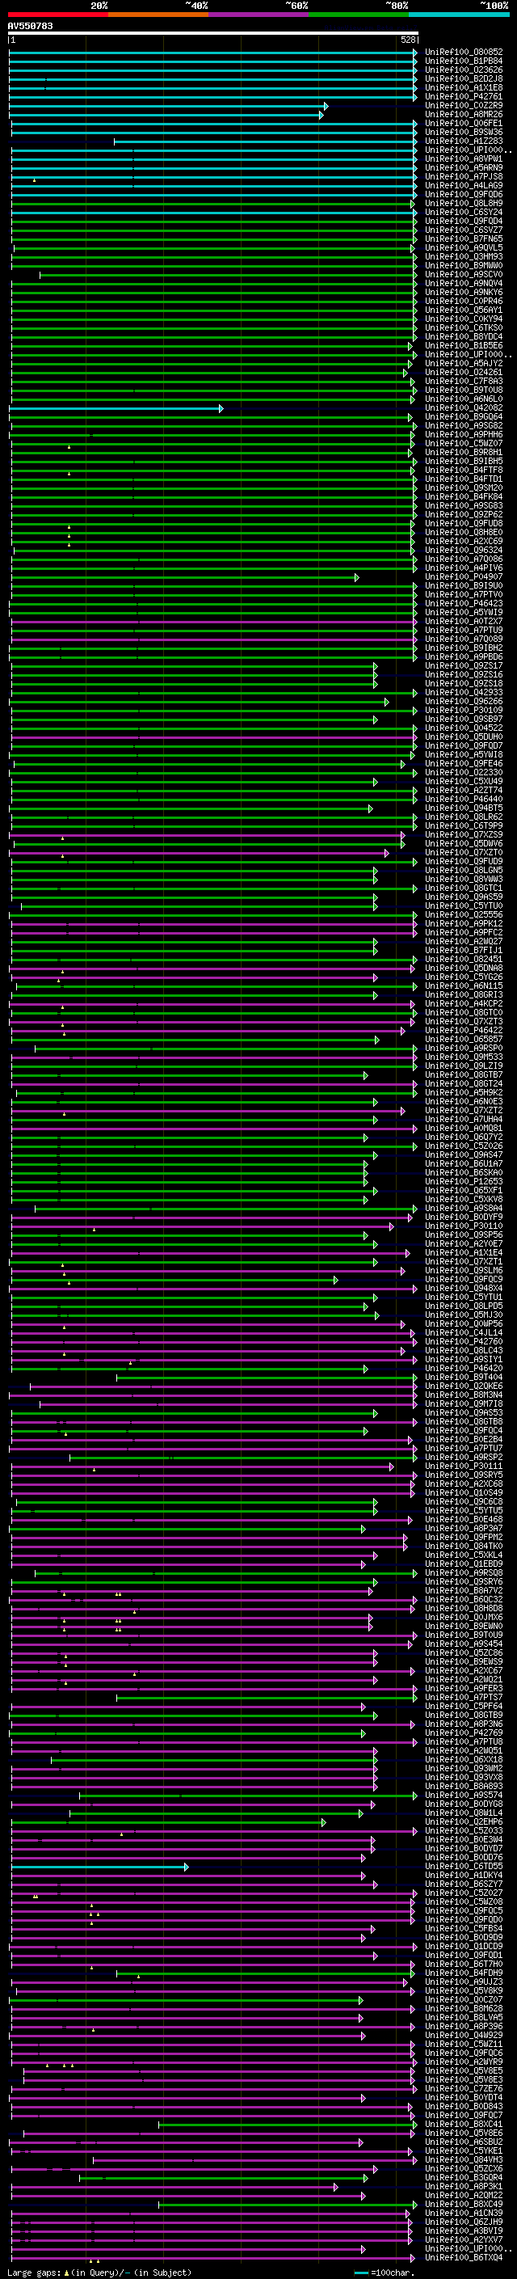
Task: Pick the UniRef100_Q3HM93 entry
Action: [464, 256]
